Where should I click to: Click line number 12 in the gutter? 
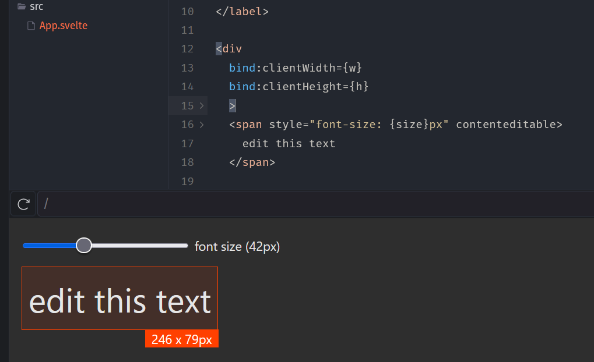(x=187, y=49)
